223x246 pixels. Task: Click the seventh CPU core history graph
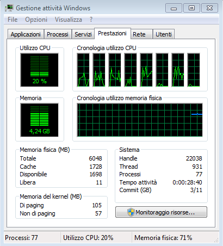[178, 70]
